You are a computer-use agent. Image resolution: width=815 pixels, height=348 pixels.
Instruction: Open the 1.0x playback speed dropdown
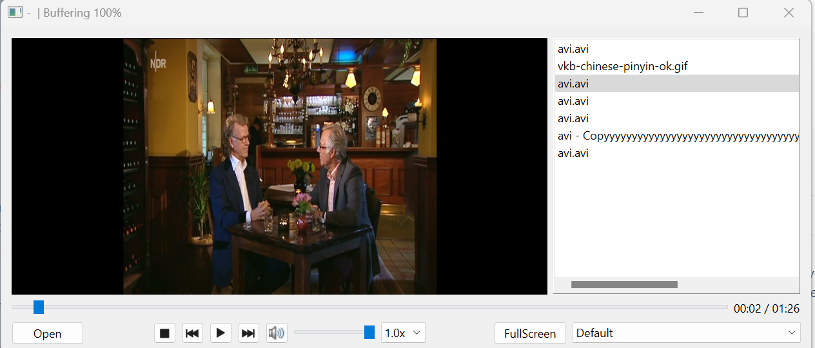click(403, 333)
